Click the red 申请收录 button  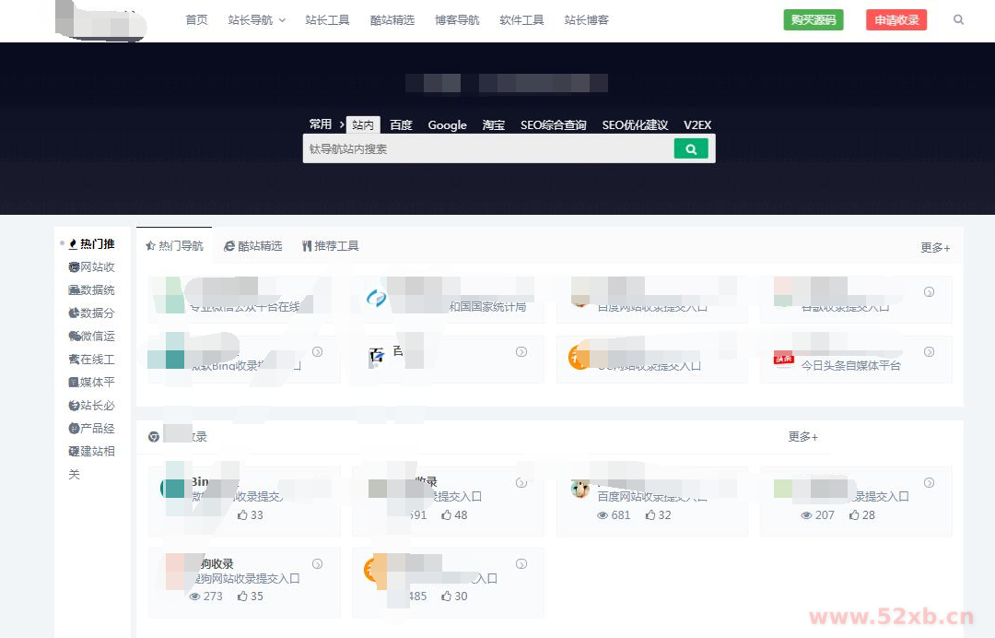click(896, 19)
